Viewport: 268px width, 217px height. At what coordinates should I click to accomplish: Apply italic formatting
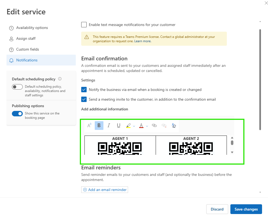click(109, 126)
